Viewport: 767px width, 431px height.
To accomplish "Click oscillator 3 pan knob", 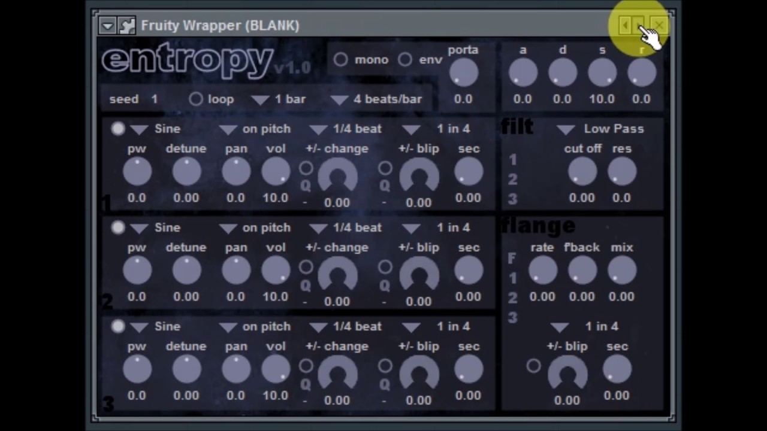I will (x=236, y=370).
